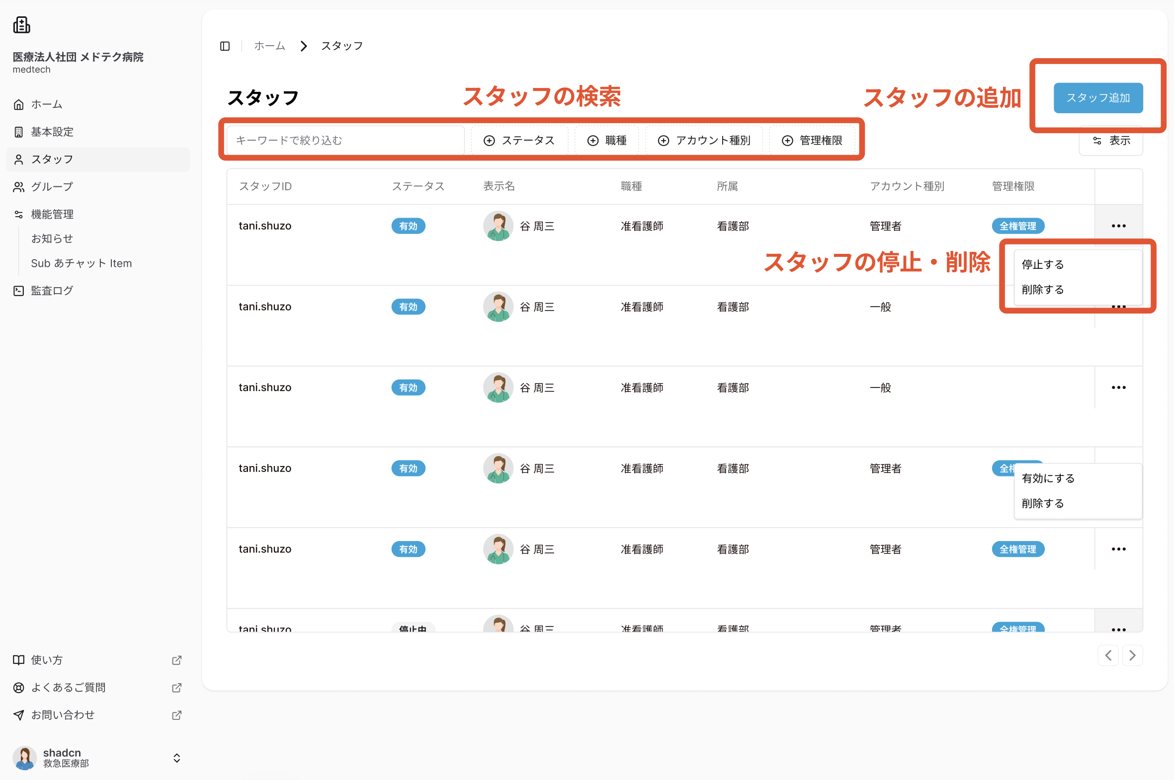Click the 職種 column header
Screen dimensions: 1174x780
point(632,186)
